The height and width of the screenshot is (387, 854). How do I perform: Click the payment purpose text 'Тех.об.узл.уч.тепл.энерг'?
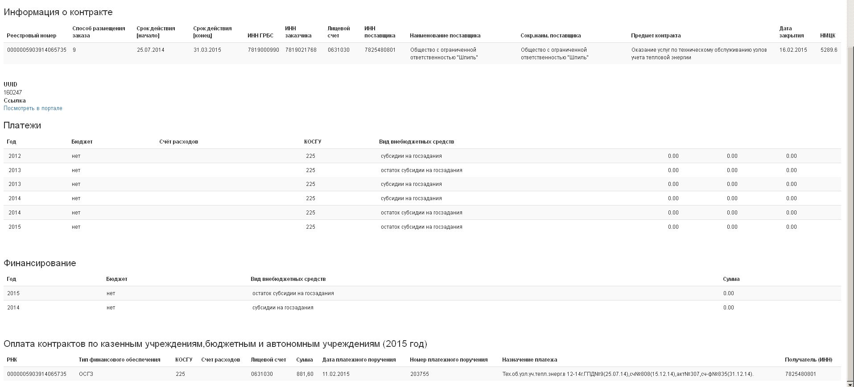tap(628, 374)
